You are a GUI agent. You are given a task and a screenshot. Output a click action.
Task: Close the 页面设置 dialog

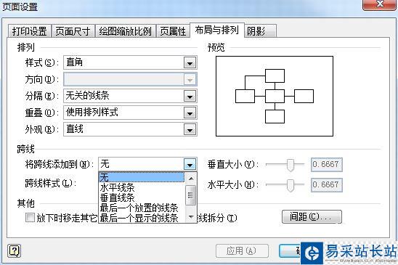click(379, 4)
